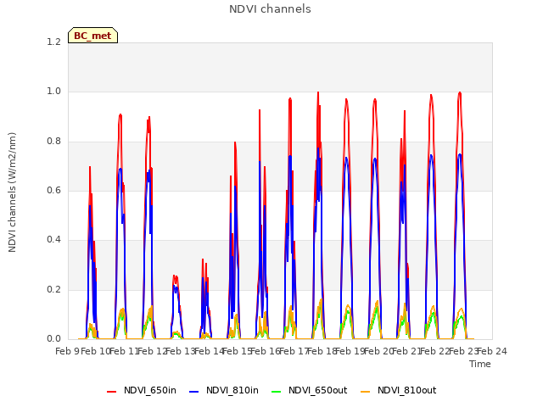Click the 'Feb 24' x-axis tick label

pos(492,351)
